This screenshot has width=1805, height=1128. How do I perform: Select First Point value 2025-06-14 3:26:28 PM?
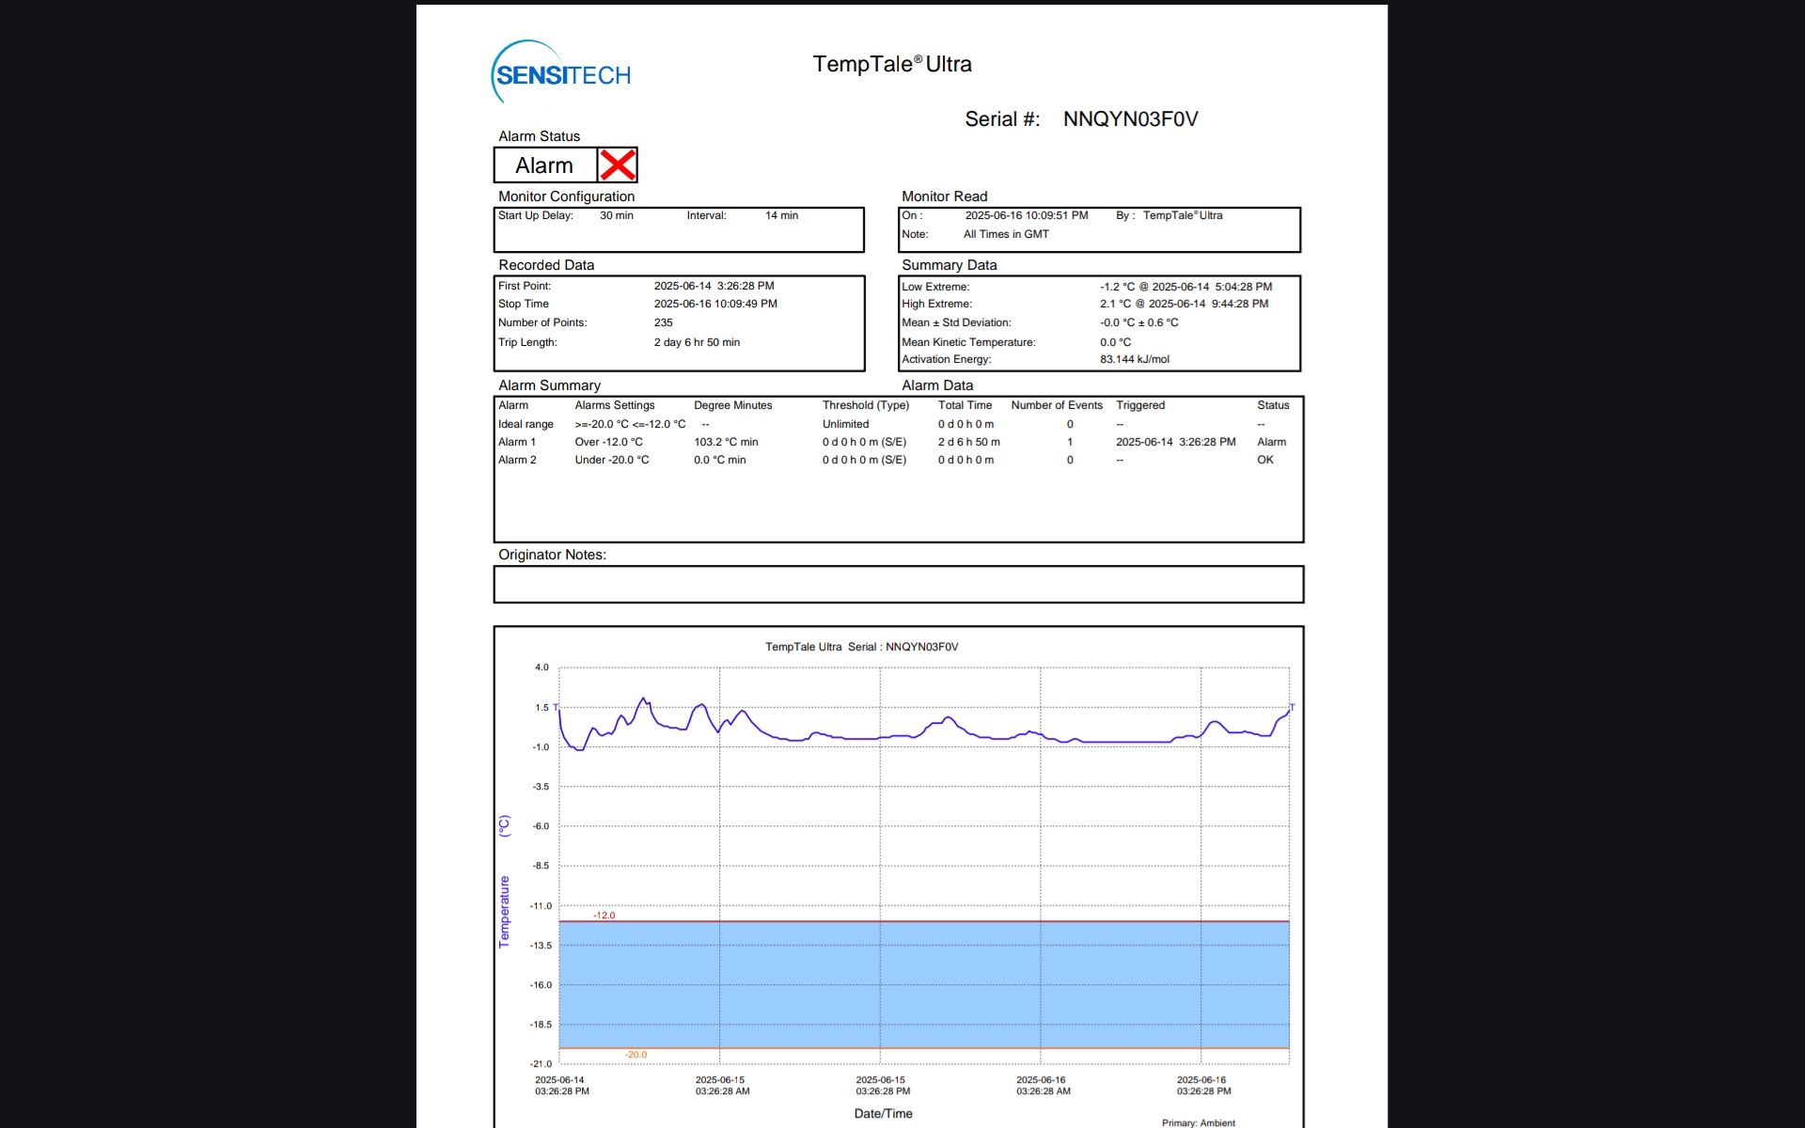714,286
